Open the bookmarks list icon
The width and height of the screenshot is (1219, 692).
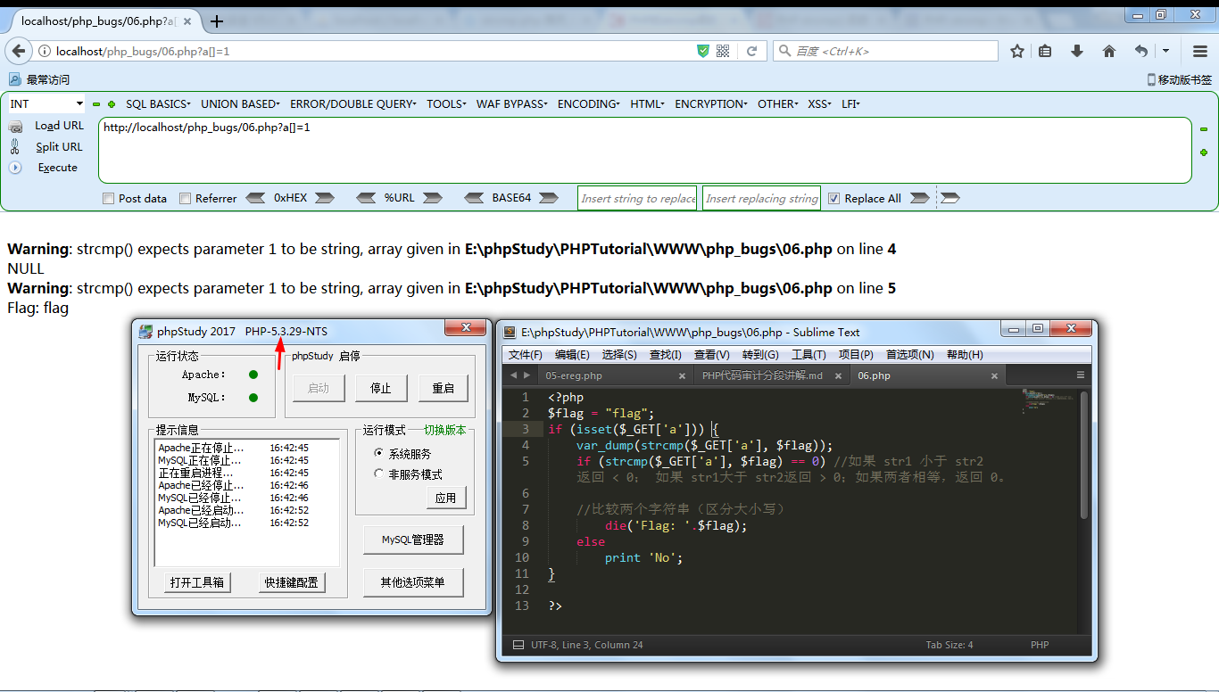click(x=1046, y=52)
